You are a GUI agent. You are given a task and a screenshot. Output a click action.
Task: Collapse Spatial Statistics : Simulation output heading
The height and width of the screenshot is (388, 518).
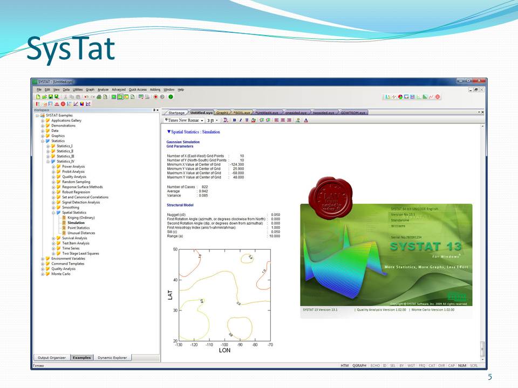coord(169,131)
